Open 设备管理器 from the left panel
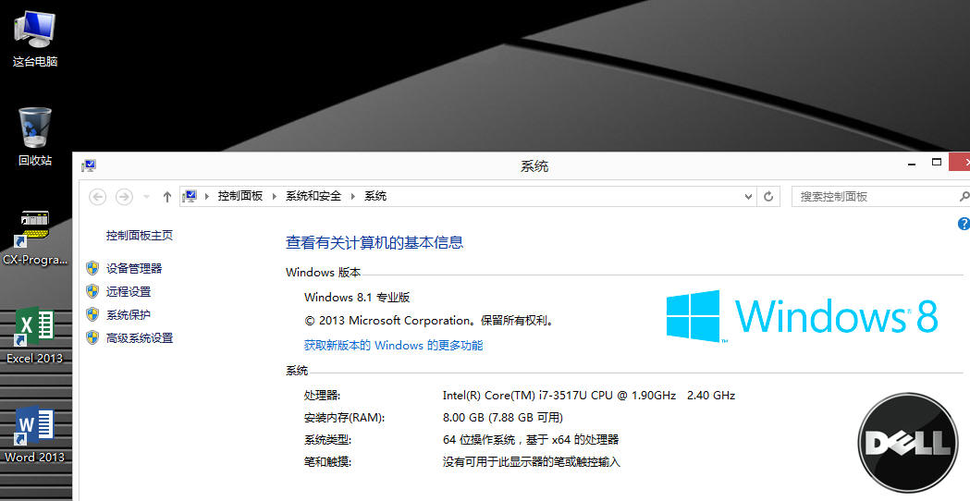This screenshot has width=970, height=501. pos(134,268)
